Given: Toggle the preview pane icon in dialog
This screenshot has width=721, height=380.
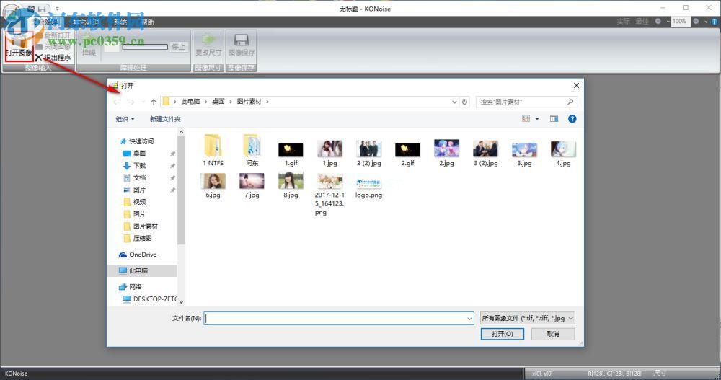Looking at the screenshot, I should (x=554, y=119).
